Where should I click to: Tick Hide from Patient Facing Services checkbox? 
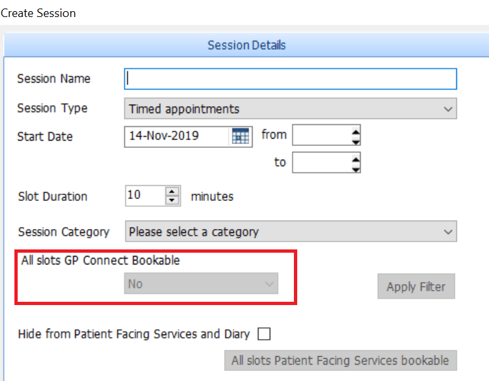pyautogui.click(x=264, y=334)
